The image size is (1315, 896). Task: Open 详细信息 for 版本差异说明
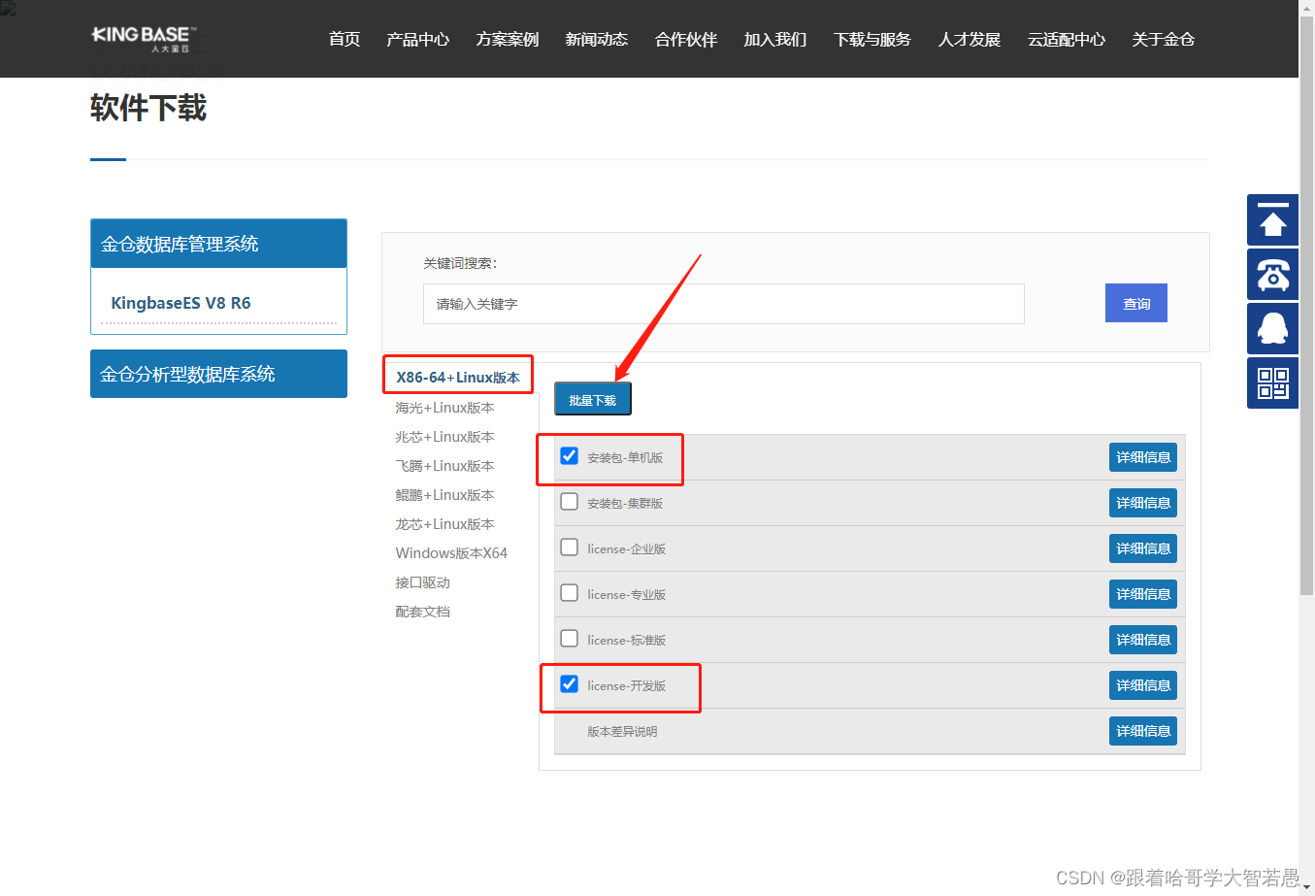tap(1143, 731)
